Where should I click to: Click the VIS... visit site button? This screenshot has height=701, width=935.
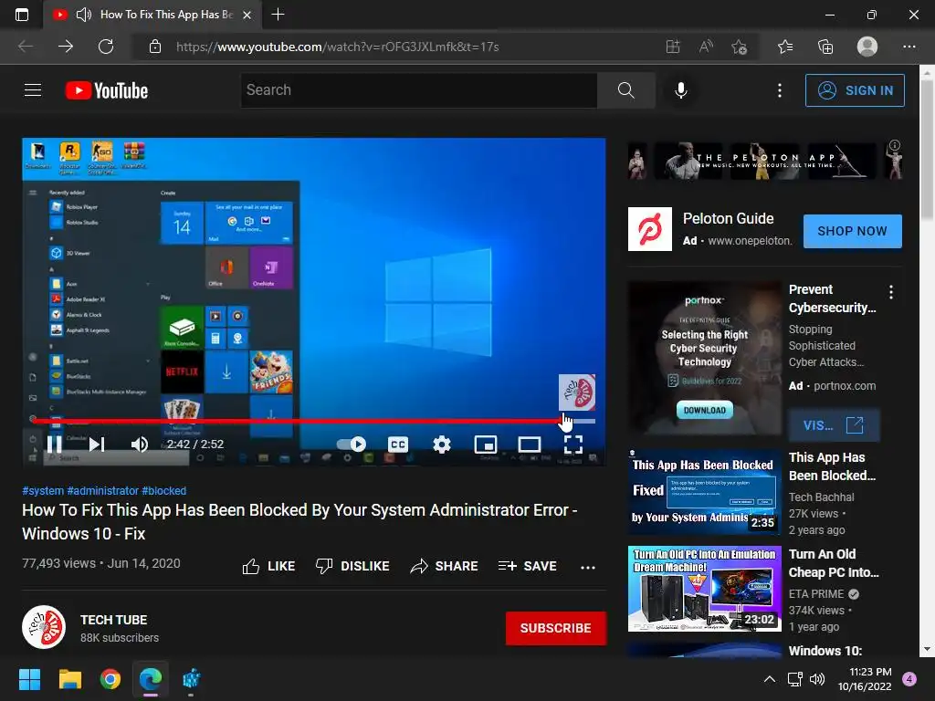coord(834,425)
